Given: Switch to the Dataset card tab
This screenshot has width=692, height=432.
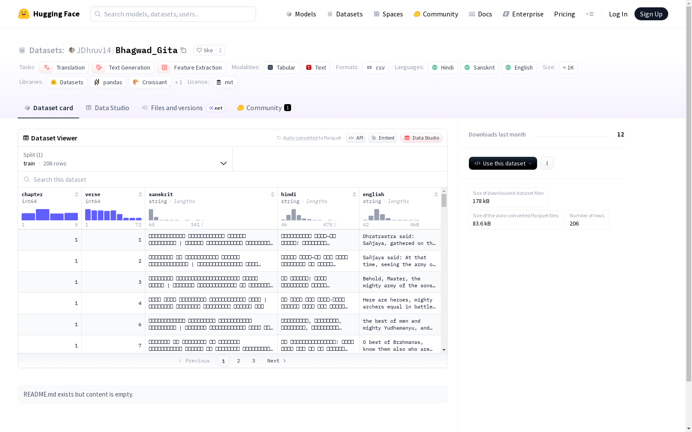Looking at the screenshot, I should [x=48, y=108].
